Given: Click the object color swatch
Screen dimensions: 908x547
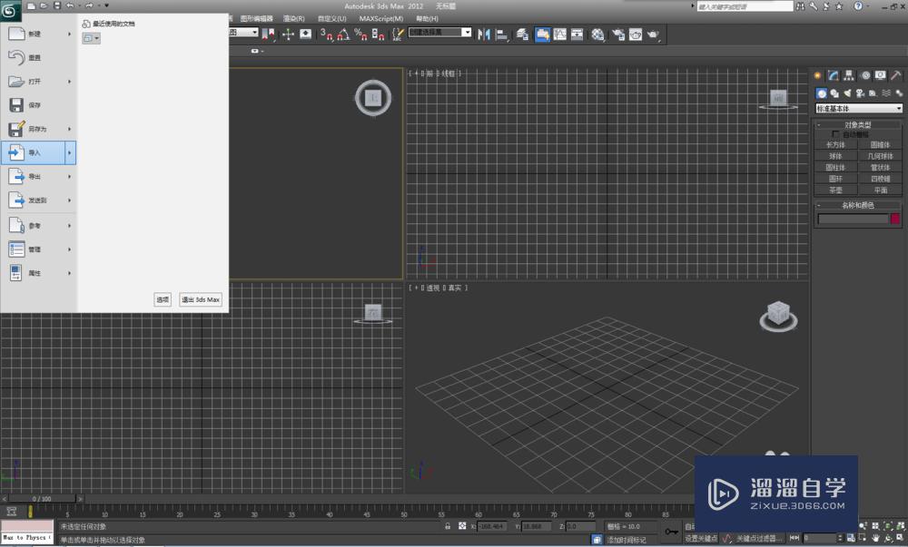Looking at the screenshot, I should click(894, 219).
